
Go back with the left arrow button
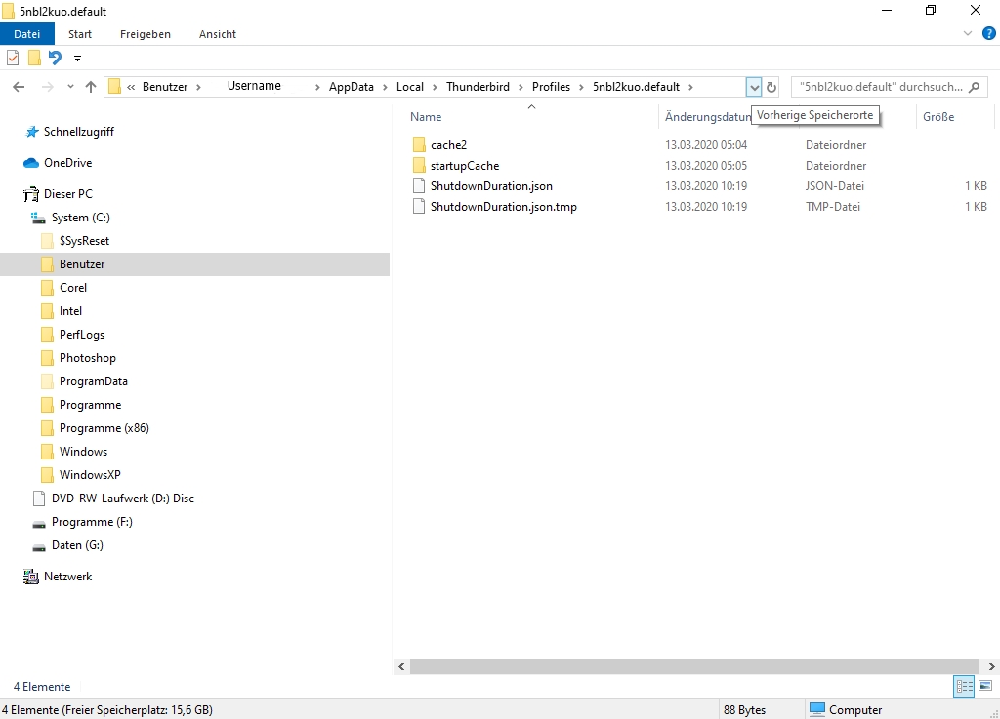point(19,87)
